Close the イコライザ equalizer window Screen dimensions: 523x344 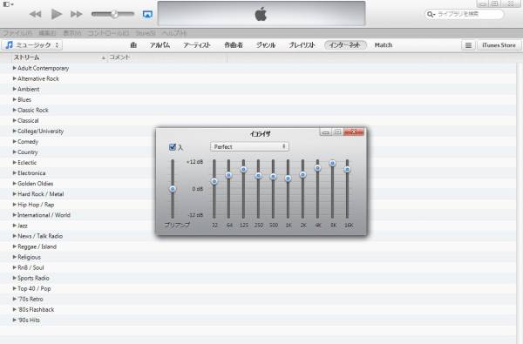click(x=354, y=132)
